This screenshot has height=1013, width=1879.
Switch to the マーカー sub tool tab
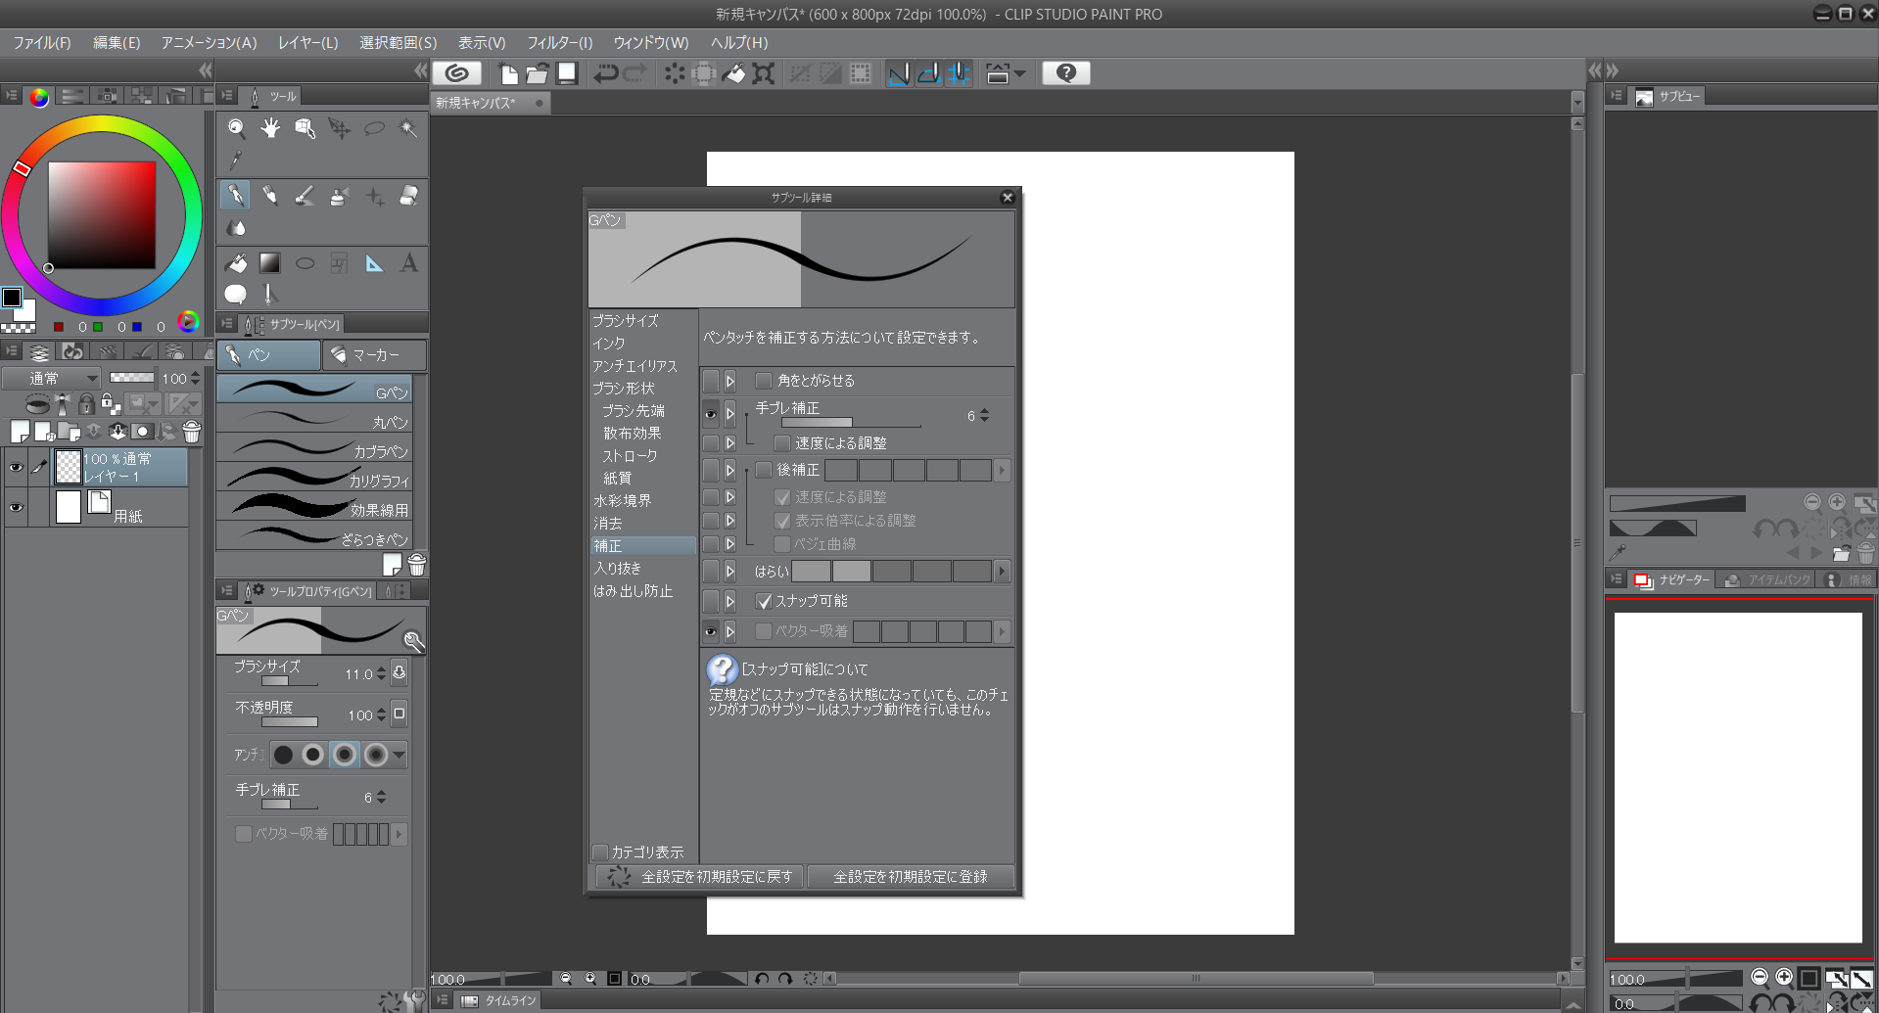[374, 355]
